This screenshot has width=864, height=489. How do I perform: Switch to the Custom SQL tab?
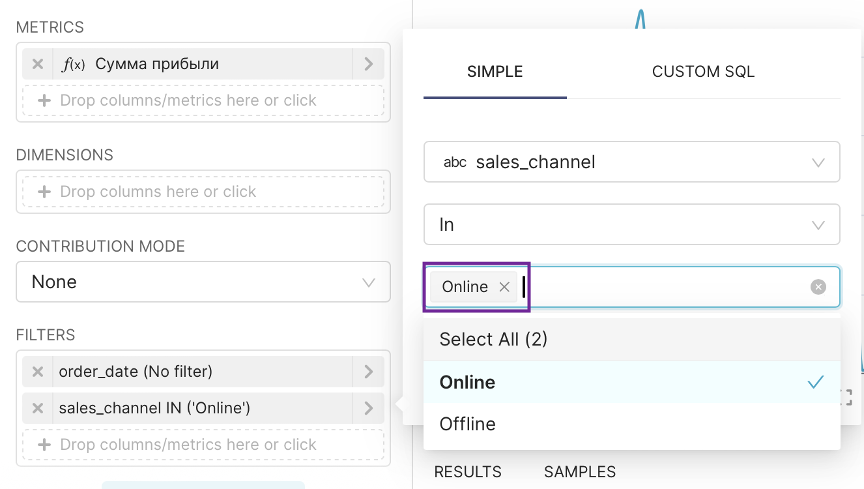click(x=703, y=72)
